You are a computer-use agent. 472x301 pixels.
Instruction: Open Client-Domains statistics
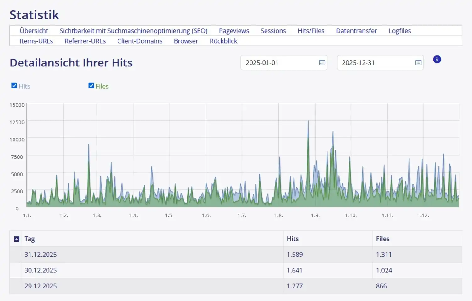(x=140, y=41)
